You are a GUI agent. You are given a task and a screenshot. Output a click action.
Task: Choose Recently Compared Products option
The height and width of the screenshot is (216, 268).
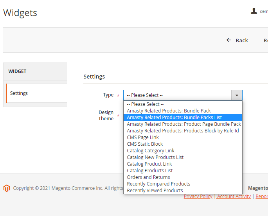(x=183, y=184)
